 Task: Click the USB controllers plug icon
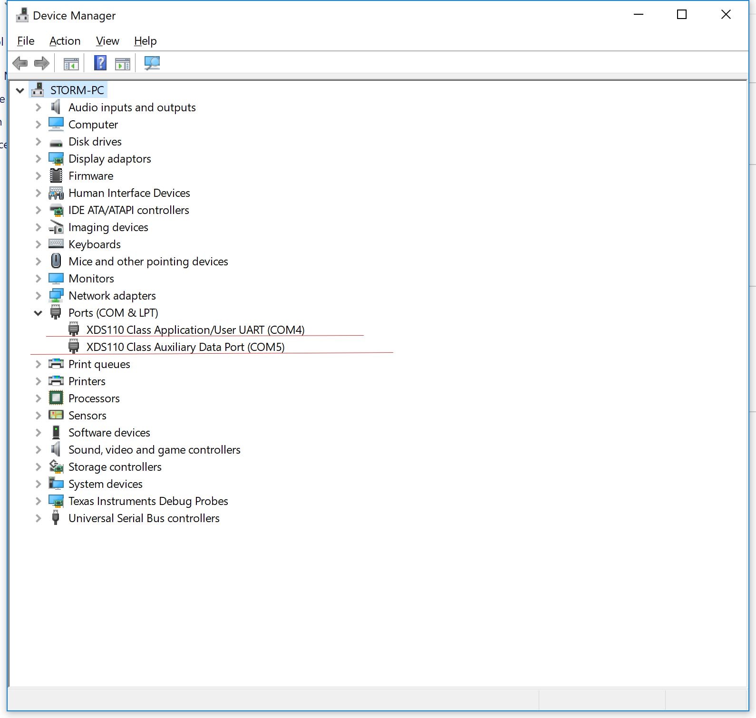pos(56,518)
